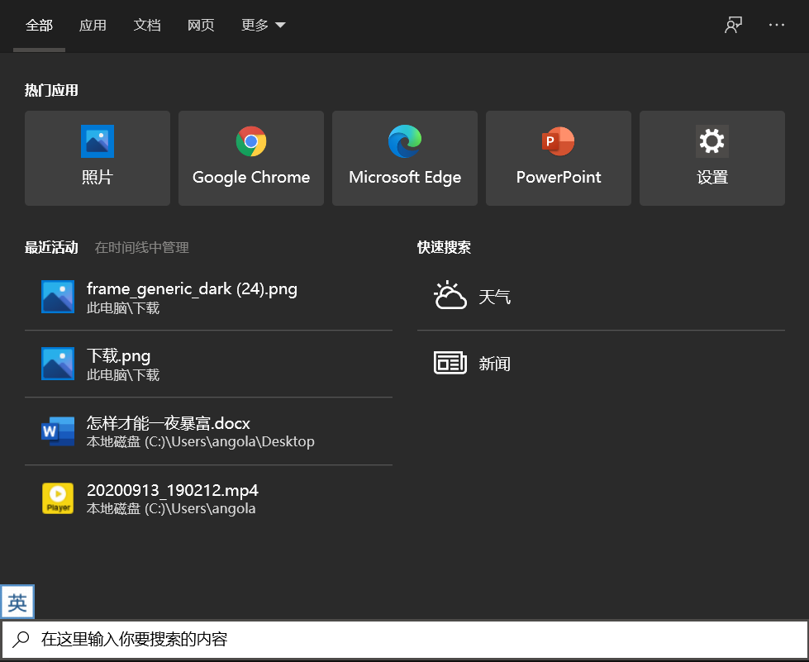Screen dimensions: 809x662
Task: Select the 全部 tab
Action: point(39,26)
